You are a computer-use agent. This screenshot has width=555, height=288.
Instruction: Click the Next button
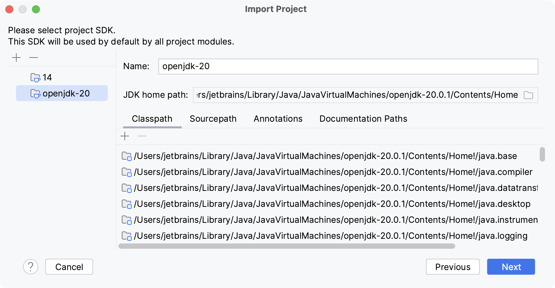511,267
